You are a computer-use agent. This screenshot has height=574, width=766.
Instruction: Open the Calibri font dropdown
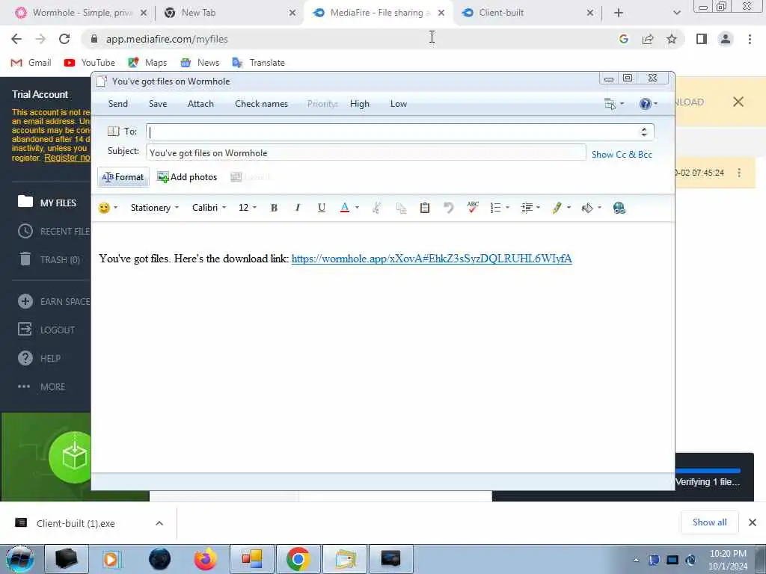[x=209, y=208]
